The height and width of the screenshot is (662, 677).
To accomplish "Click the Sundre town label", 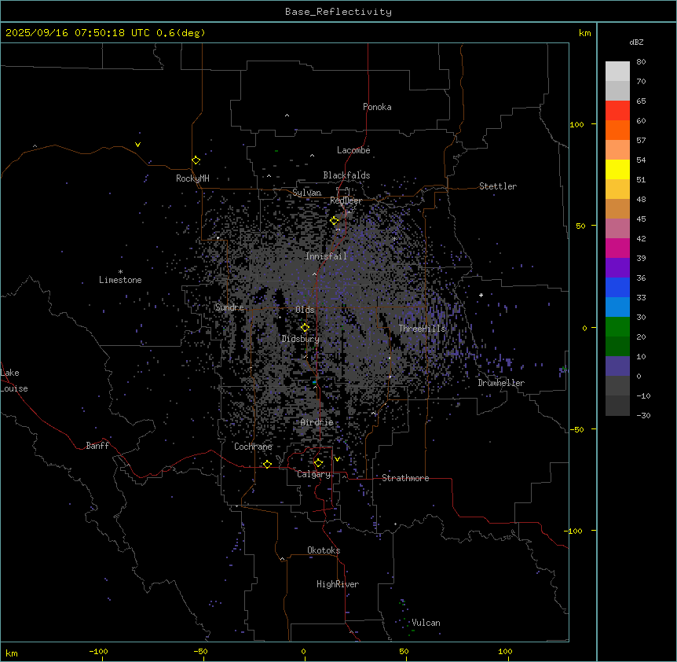I will coord(229,307).
